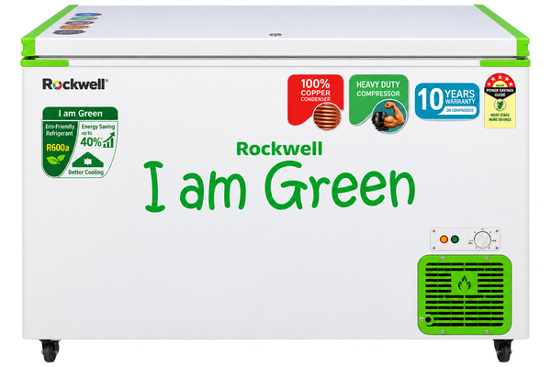Viewport: 551px width, 367px height.
Task: Click the left caster wheel
Action: coord(50,350)
